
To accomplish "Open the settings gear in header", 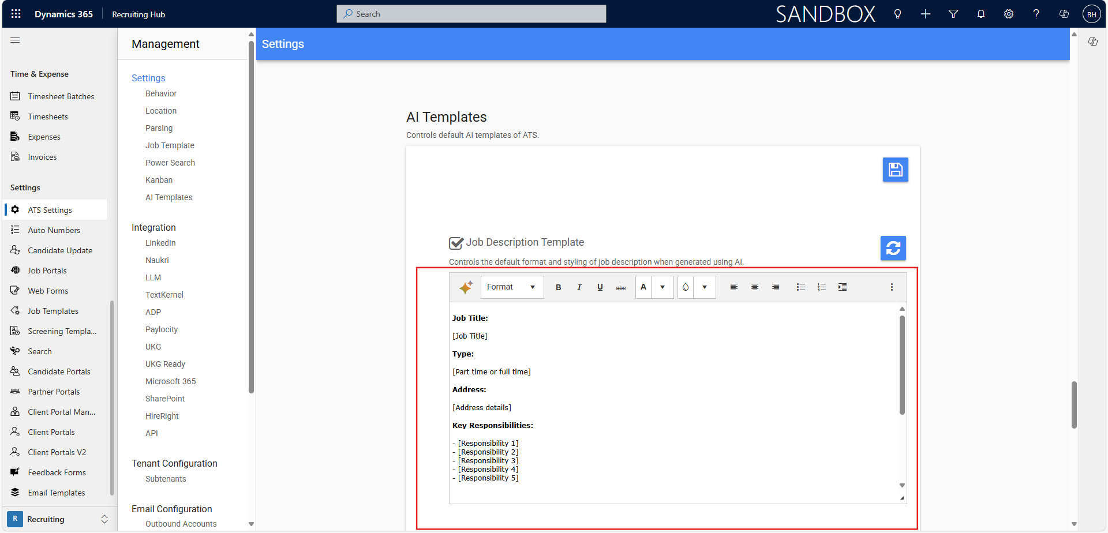I will (x=1009, y=14).
